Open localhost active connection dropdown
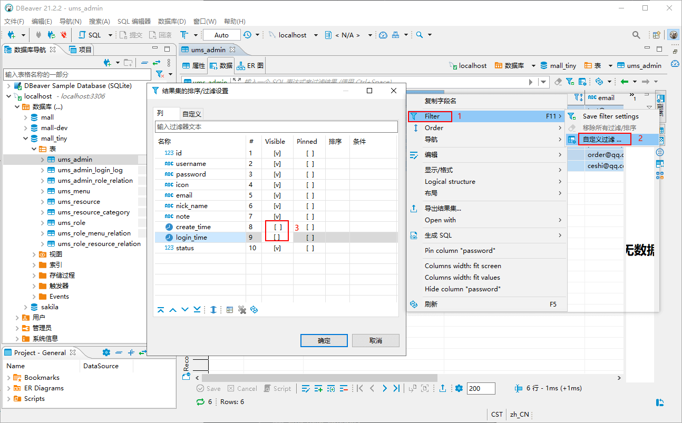 point(316,35)
